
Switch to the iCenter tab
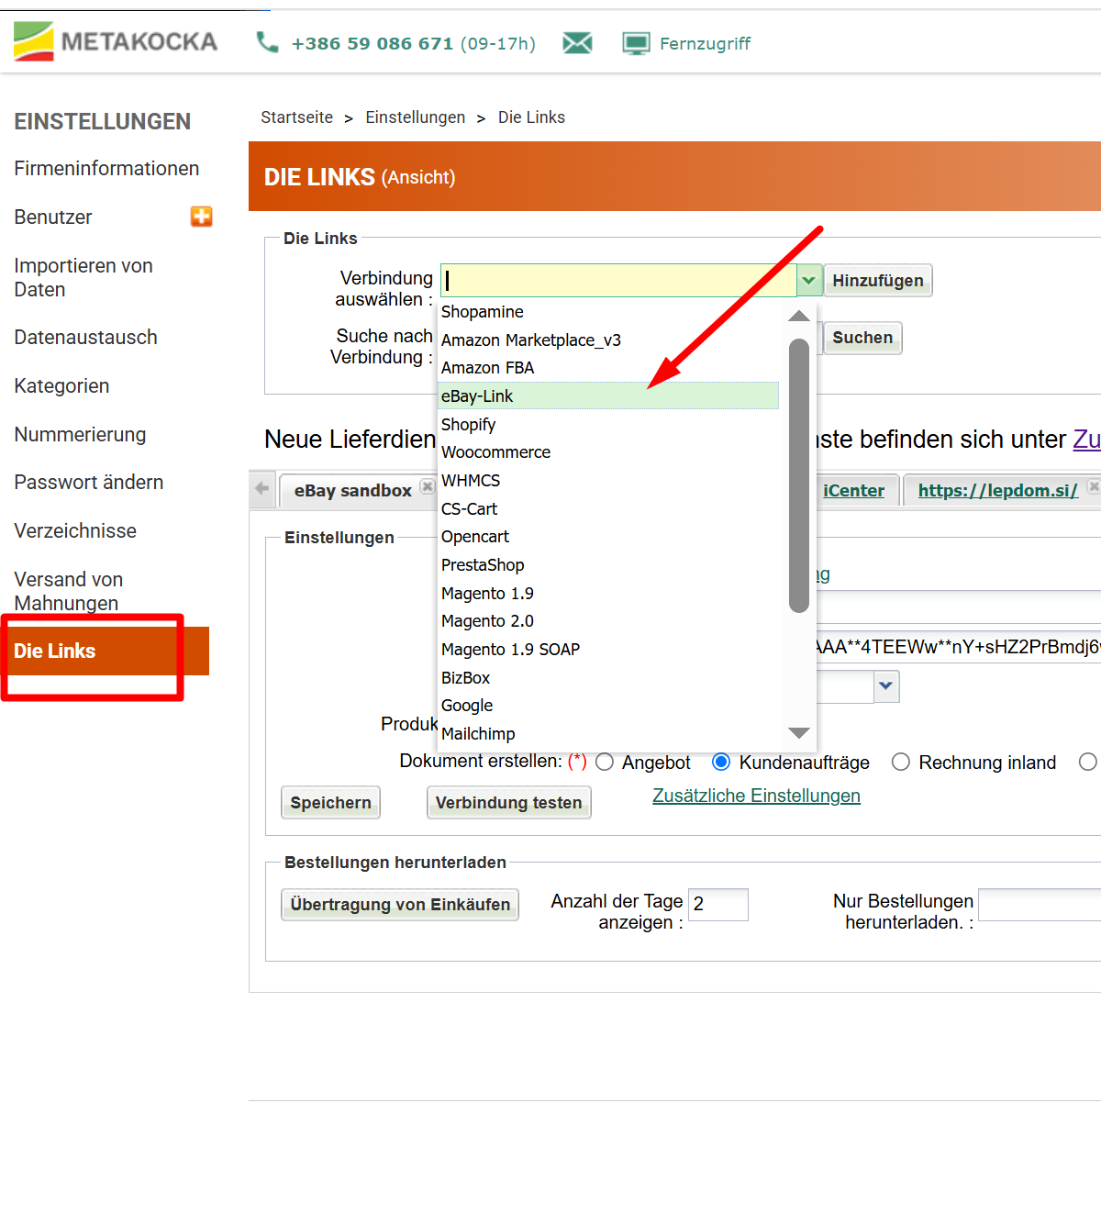point(853,491)
